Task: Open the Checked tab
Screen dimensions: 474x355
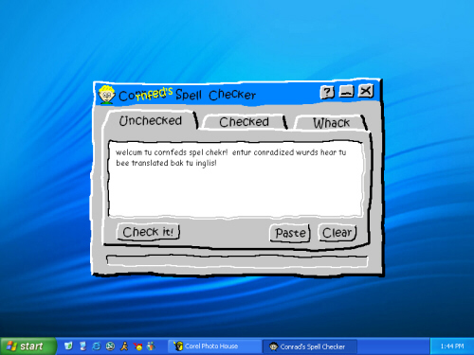Action: point(244,122)
